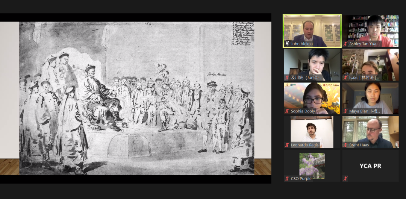
Task: Click the Sophia Dooly name label
Action: [x=303, y=111]
